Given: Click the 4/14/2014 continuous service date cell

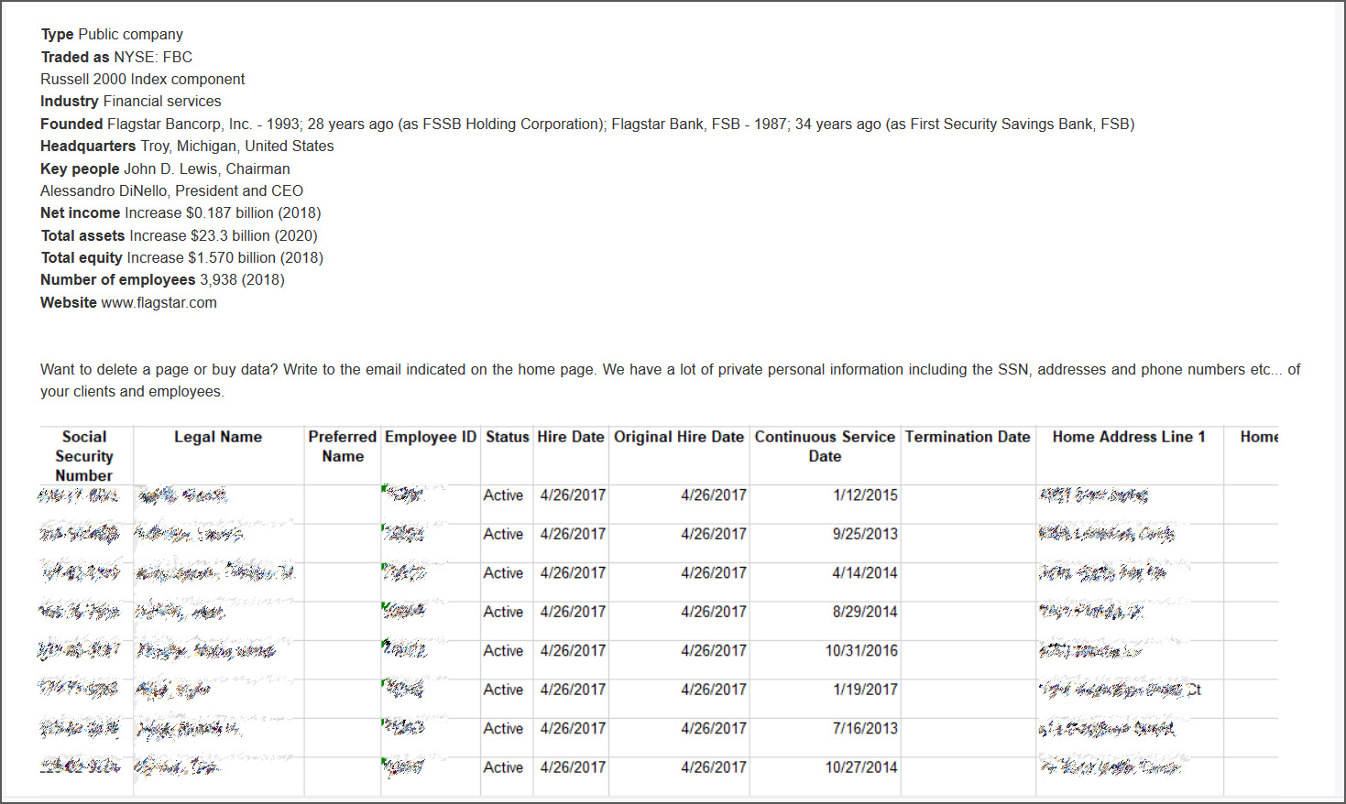Looking at the screenshot, I should click(x=865, y=573).
